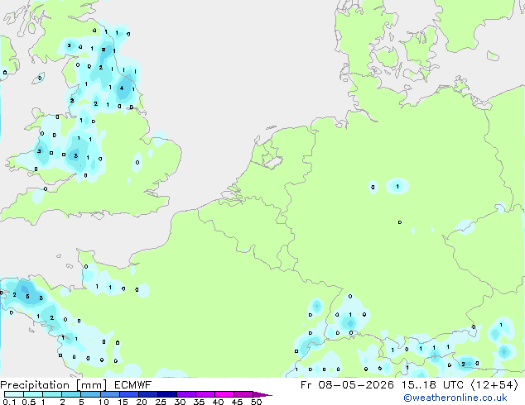Select the 25 mm navy legend swatch
This screenshot has height=405, width=525.
click(x=166, y=394)
